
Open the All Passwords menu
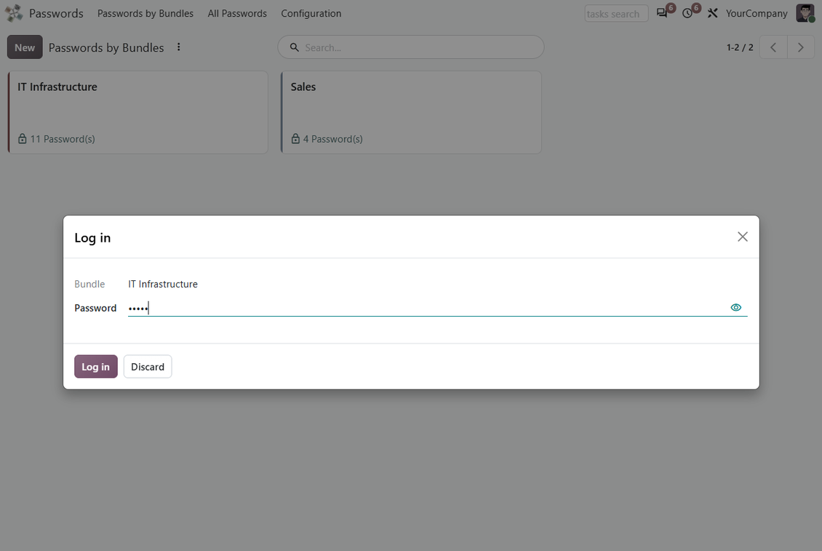237,14
